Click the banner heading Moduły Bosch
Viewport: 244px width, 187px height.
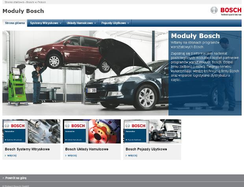pos(196,36)
